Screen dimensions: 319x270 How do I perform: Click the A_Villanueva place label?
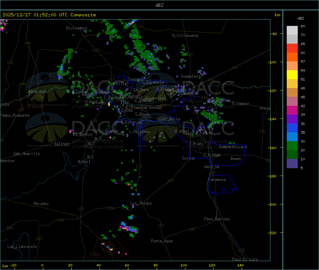click(185, 35)
